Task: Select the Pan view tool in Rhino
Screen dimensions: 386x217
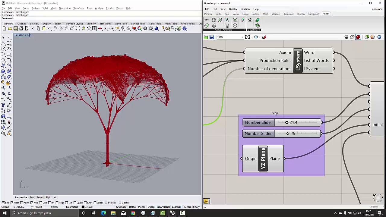Action: [x=55, y=29]
